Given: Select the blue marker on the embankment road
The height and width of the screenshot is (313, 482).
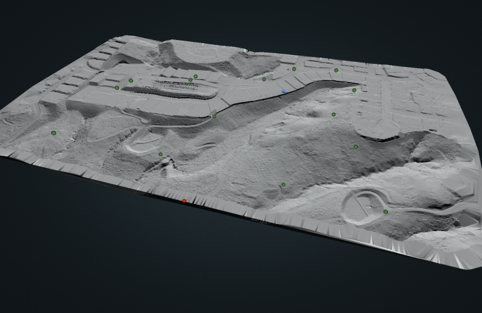Looking at the screenshot, I should (284, 92).
